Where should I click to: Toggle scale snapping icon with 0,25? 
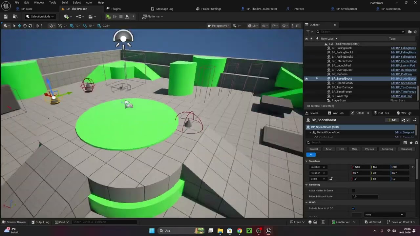(99, 26)
